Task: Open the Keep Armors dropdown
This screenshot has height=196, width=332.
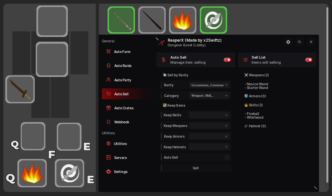Action: click(x=209, y=136)
